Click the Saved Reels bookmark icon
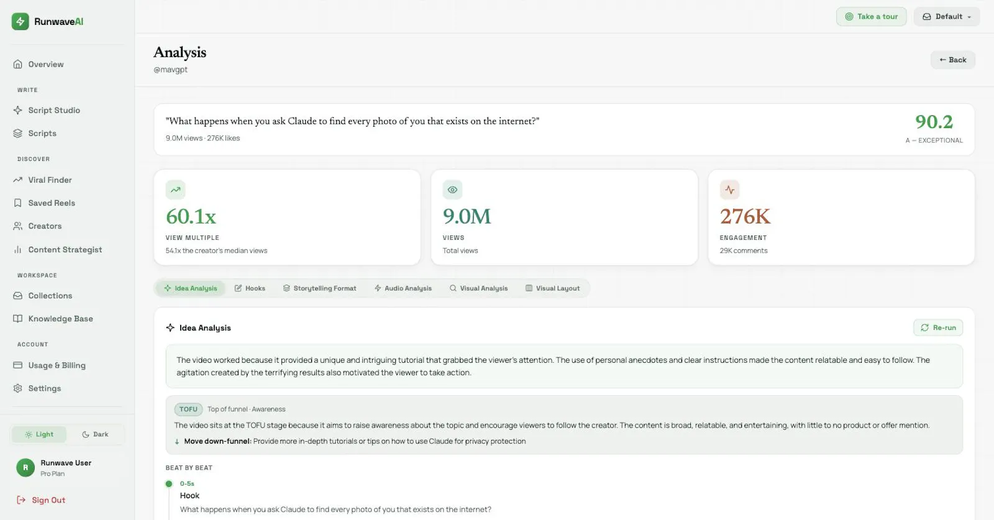Image resolution: width=994 pixels, height=520 pixels. pos(18,203)
